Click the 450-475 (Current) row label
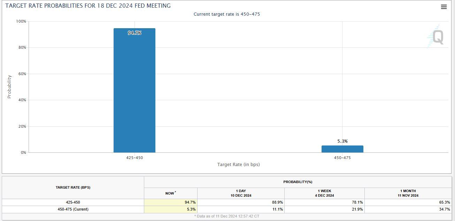Viewport: 455px width, 221px height. click(73, 209)
